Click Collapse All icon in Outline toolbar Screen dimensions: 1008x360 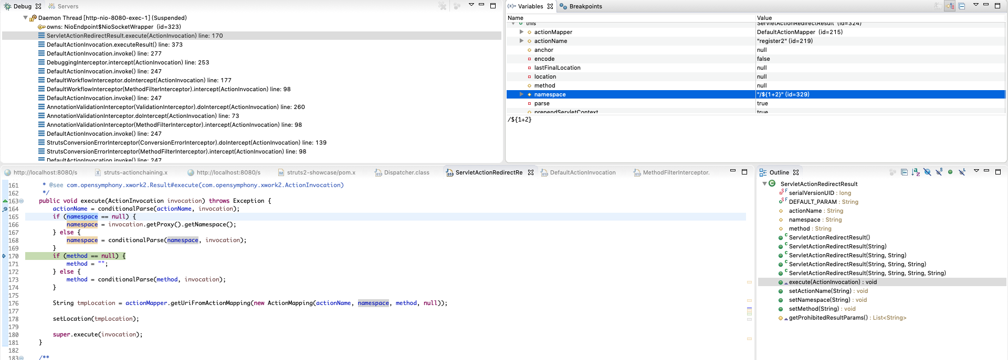point(904,172)
